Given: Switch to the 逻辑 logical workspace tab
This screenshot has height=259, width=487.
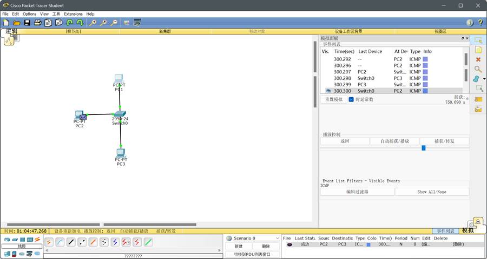Looking at the screenshot, I should click(x=11, y=31).
